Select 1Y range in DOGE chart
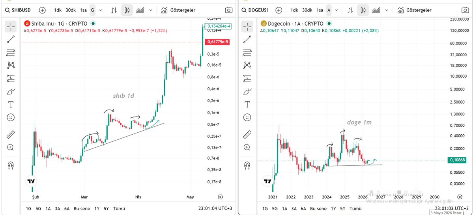The image size is (473, 215). point(334,208)
